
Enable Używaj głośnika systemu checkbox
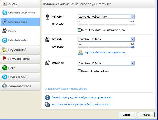(79, 71)
